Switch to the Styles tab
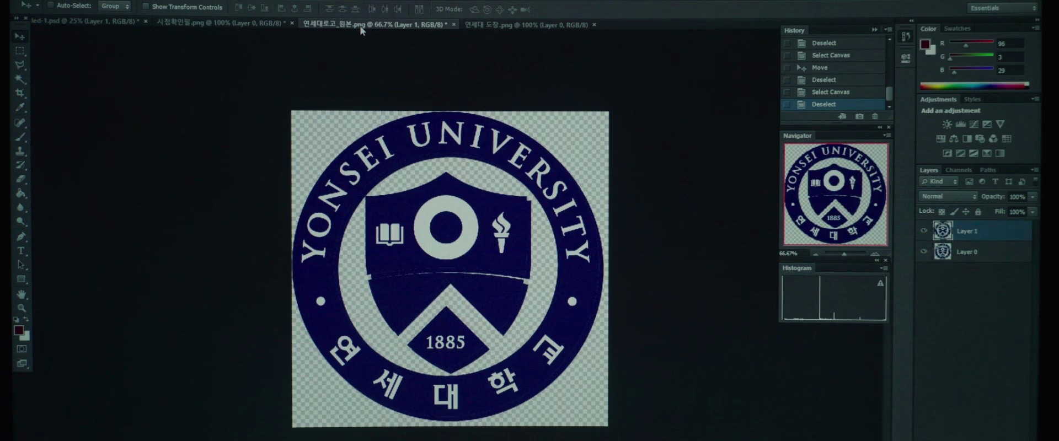This screenshot has height=441, width=1059. pos(972,99)
